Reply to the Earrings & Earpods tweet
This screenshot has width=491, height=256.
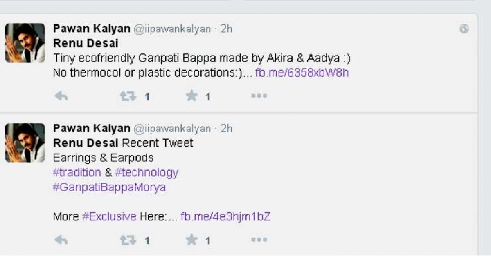point(61,240)
